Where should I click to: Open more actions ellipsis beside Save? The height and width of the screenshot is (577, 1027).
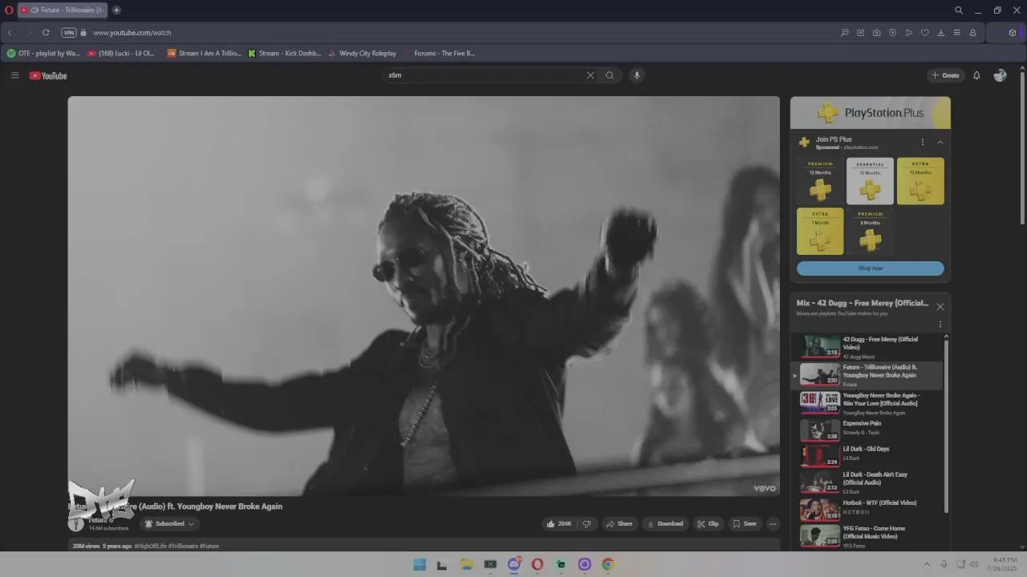tap(773, 524)
